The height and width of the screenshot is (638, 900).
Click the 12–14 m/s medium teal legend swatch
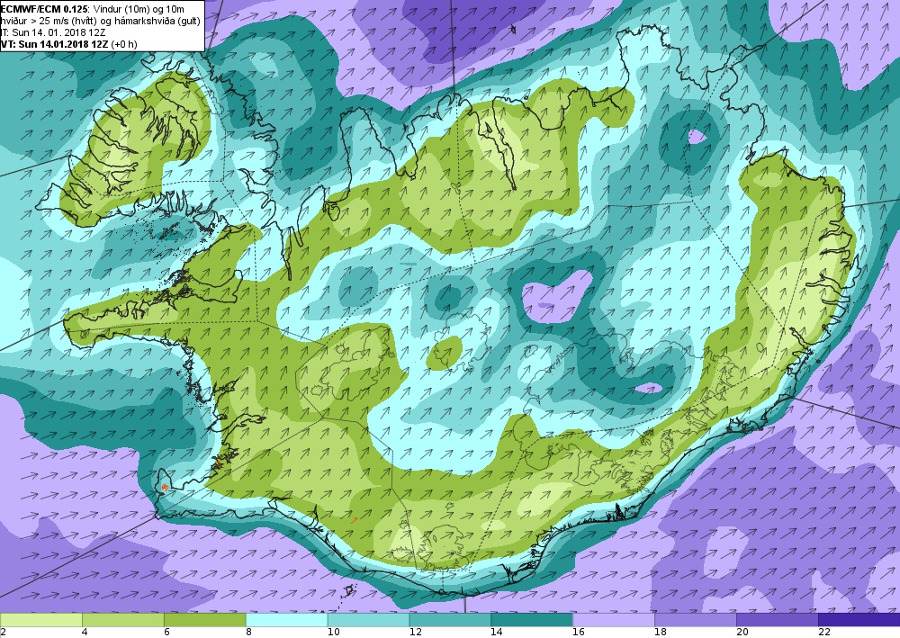[x=450, y=620]
